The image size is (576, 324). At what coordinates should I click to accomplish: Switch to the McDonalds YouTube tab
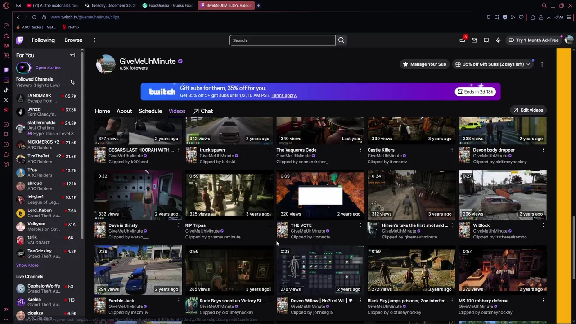tap(52, 5)
